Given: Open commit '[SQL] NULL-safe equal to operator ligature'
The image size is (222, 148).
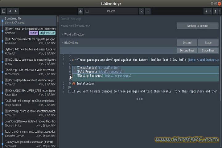Looking at the screenshot, I should [28, 62].
